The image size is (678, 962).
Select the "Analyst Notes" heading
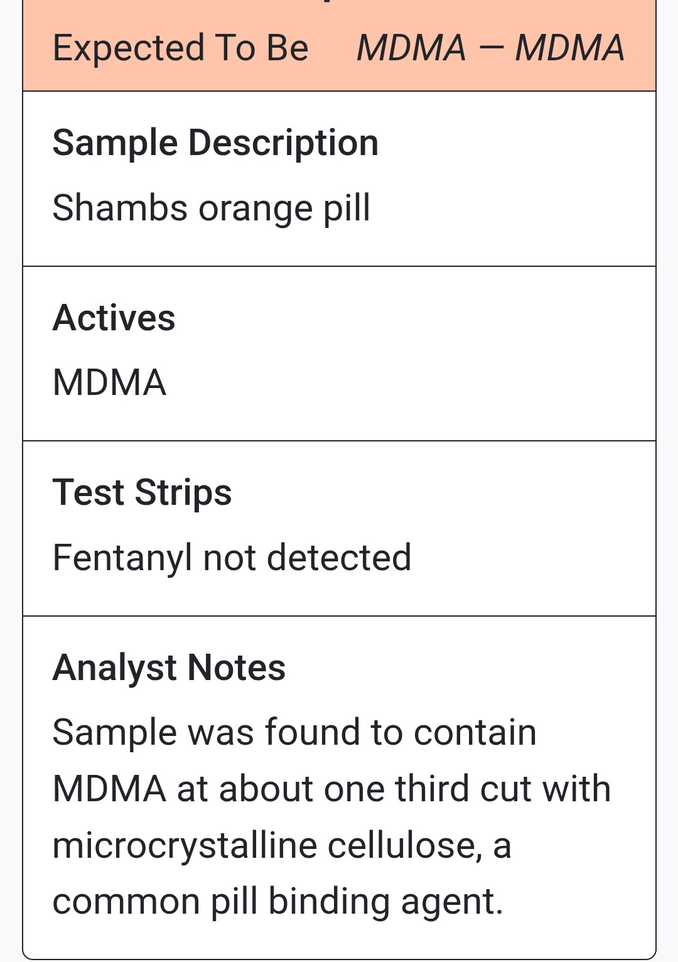pyautogui.click(x=169, y=667)
